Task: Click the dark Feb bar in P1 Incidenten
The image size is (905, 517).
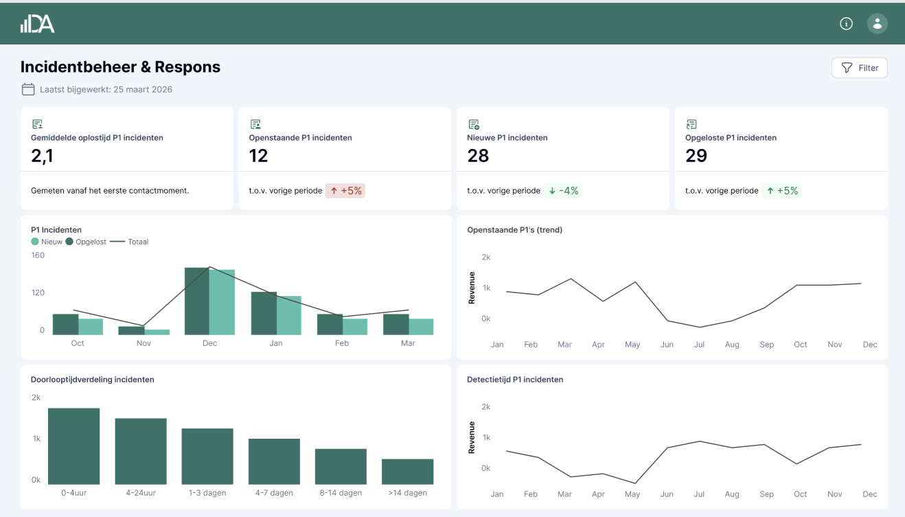Action: tap(330, 325)
